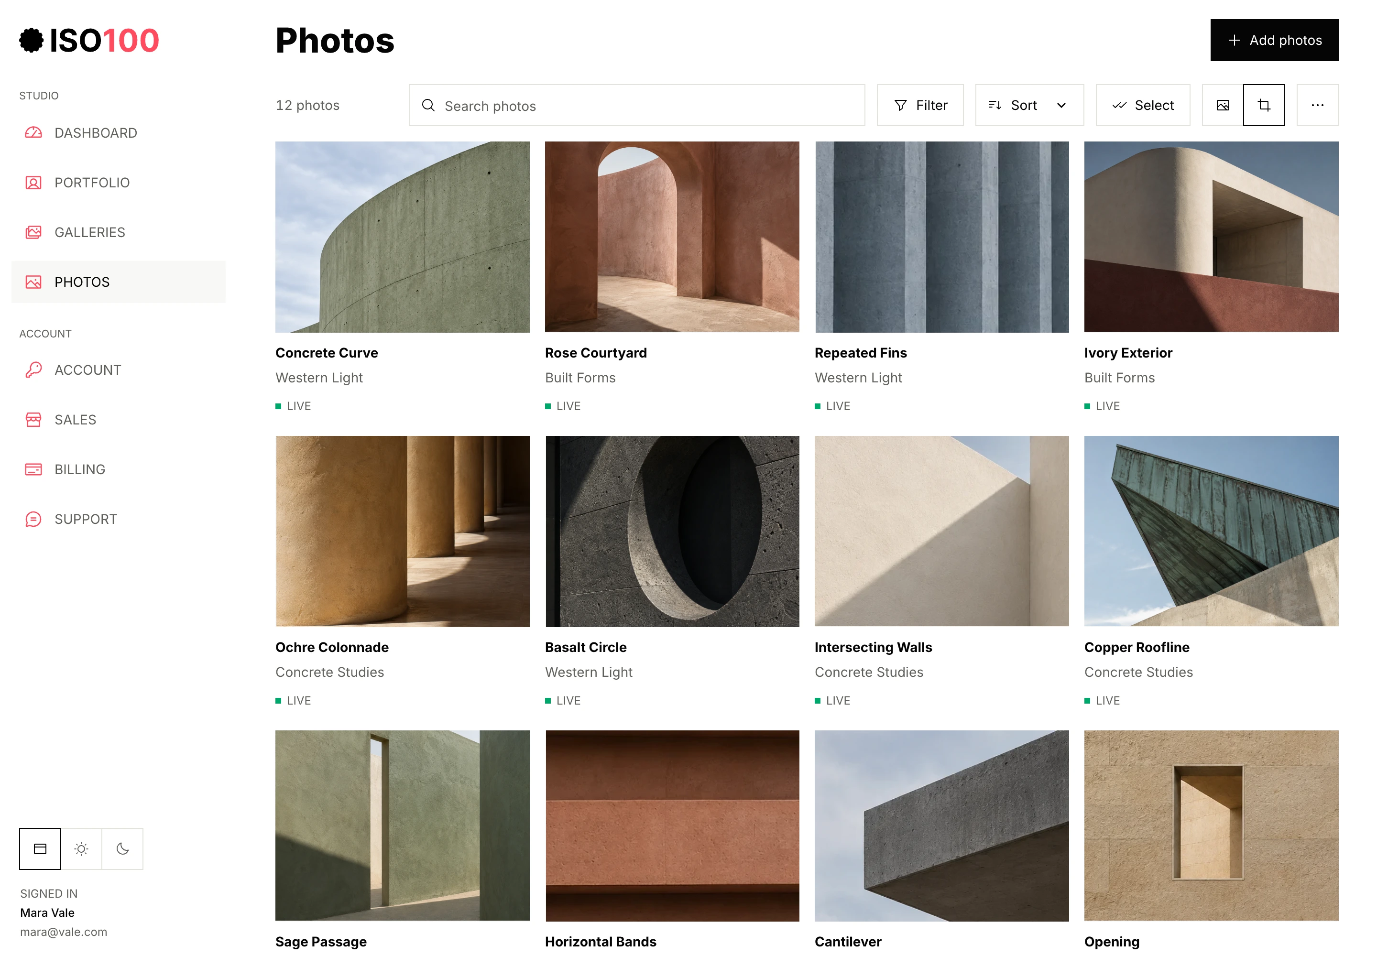
Task: Go to Portfolio in sidebar
Action: 119,183
